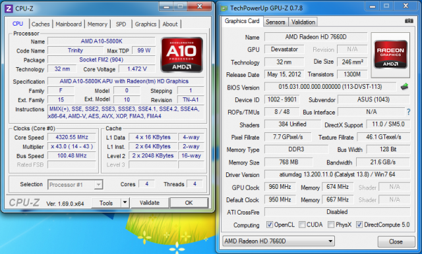The width and height of the screenshot is (422, 254).
Task: Click the OK button in CPU-Z
Action: (189, 203)
